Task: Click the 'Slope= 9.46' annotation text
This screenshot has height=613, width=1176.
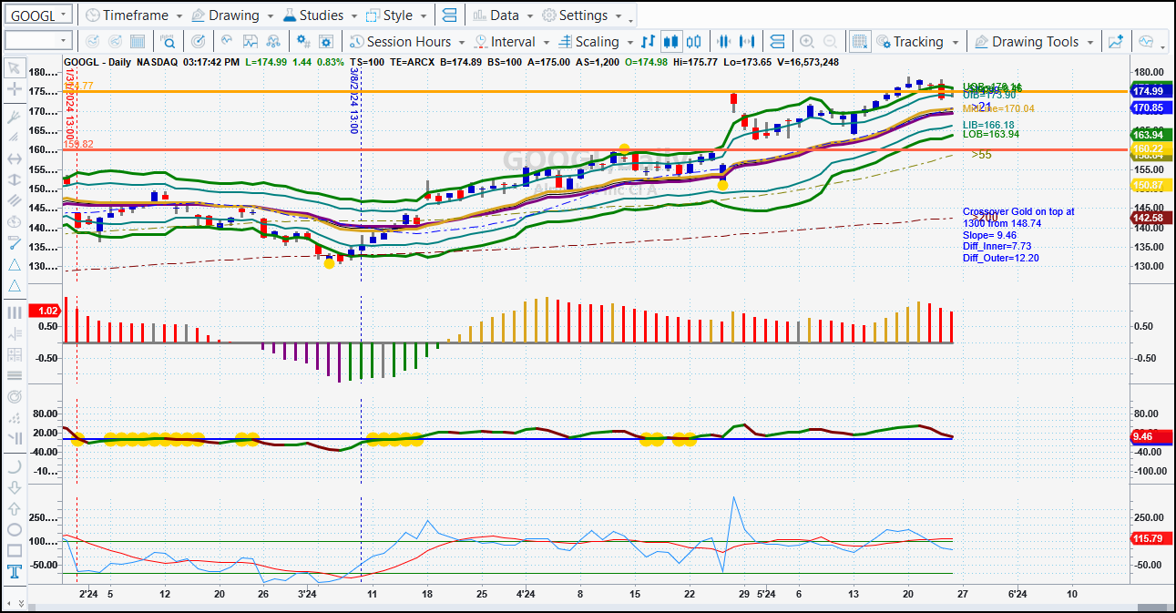Action: (x=989, y=235)
